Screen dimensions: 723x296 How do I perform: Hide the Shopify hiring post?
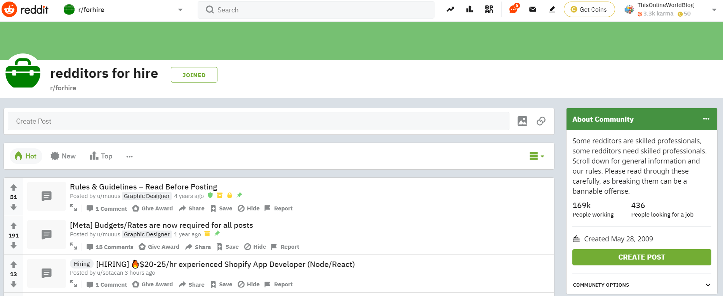(249, 284)
